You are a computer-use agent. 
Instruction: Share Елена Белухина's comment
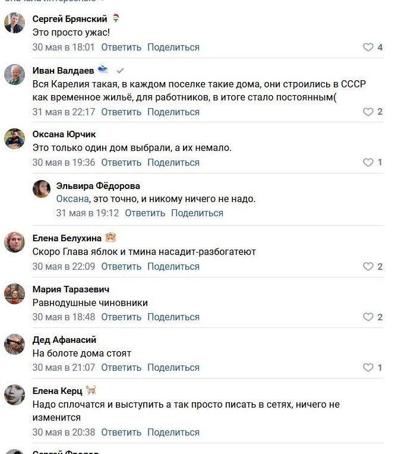point(173,267)
